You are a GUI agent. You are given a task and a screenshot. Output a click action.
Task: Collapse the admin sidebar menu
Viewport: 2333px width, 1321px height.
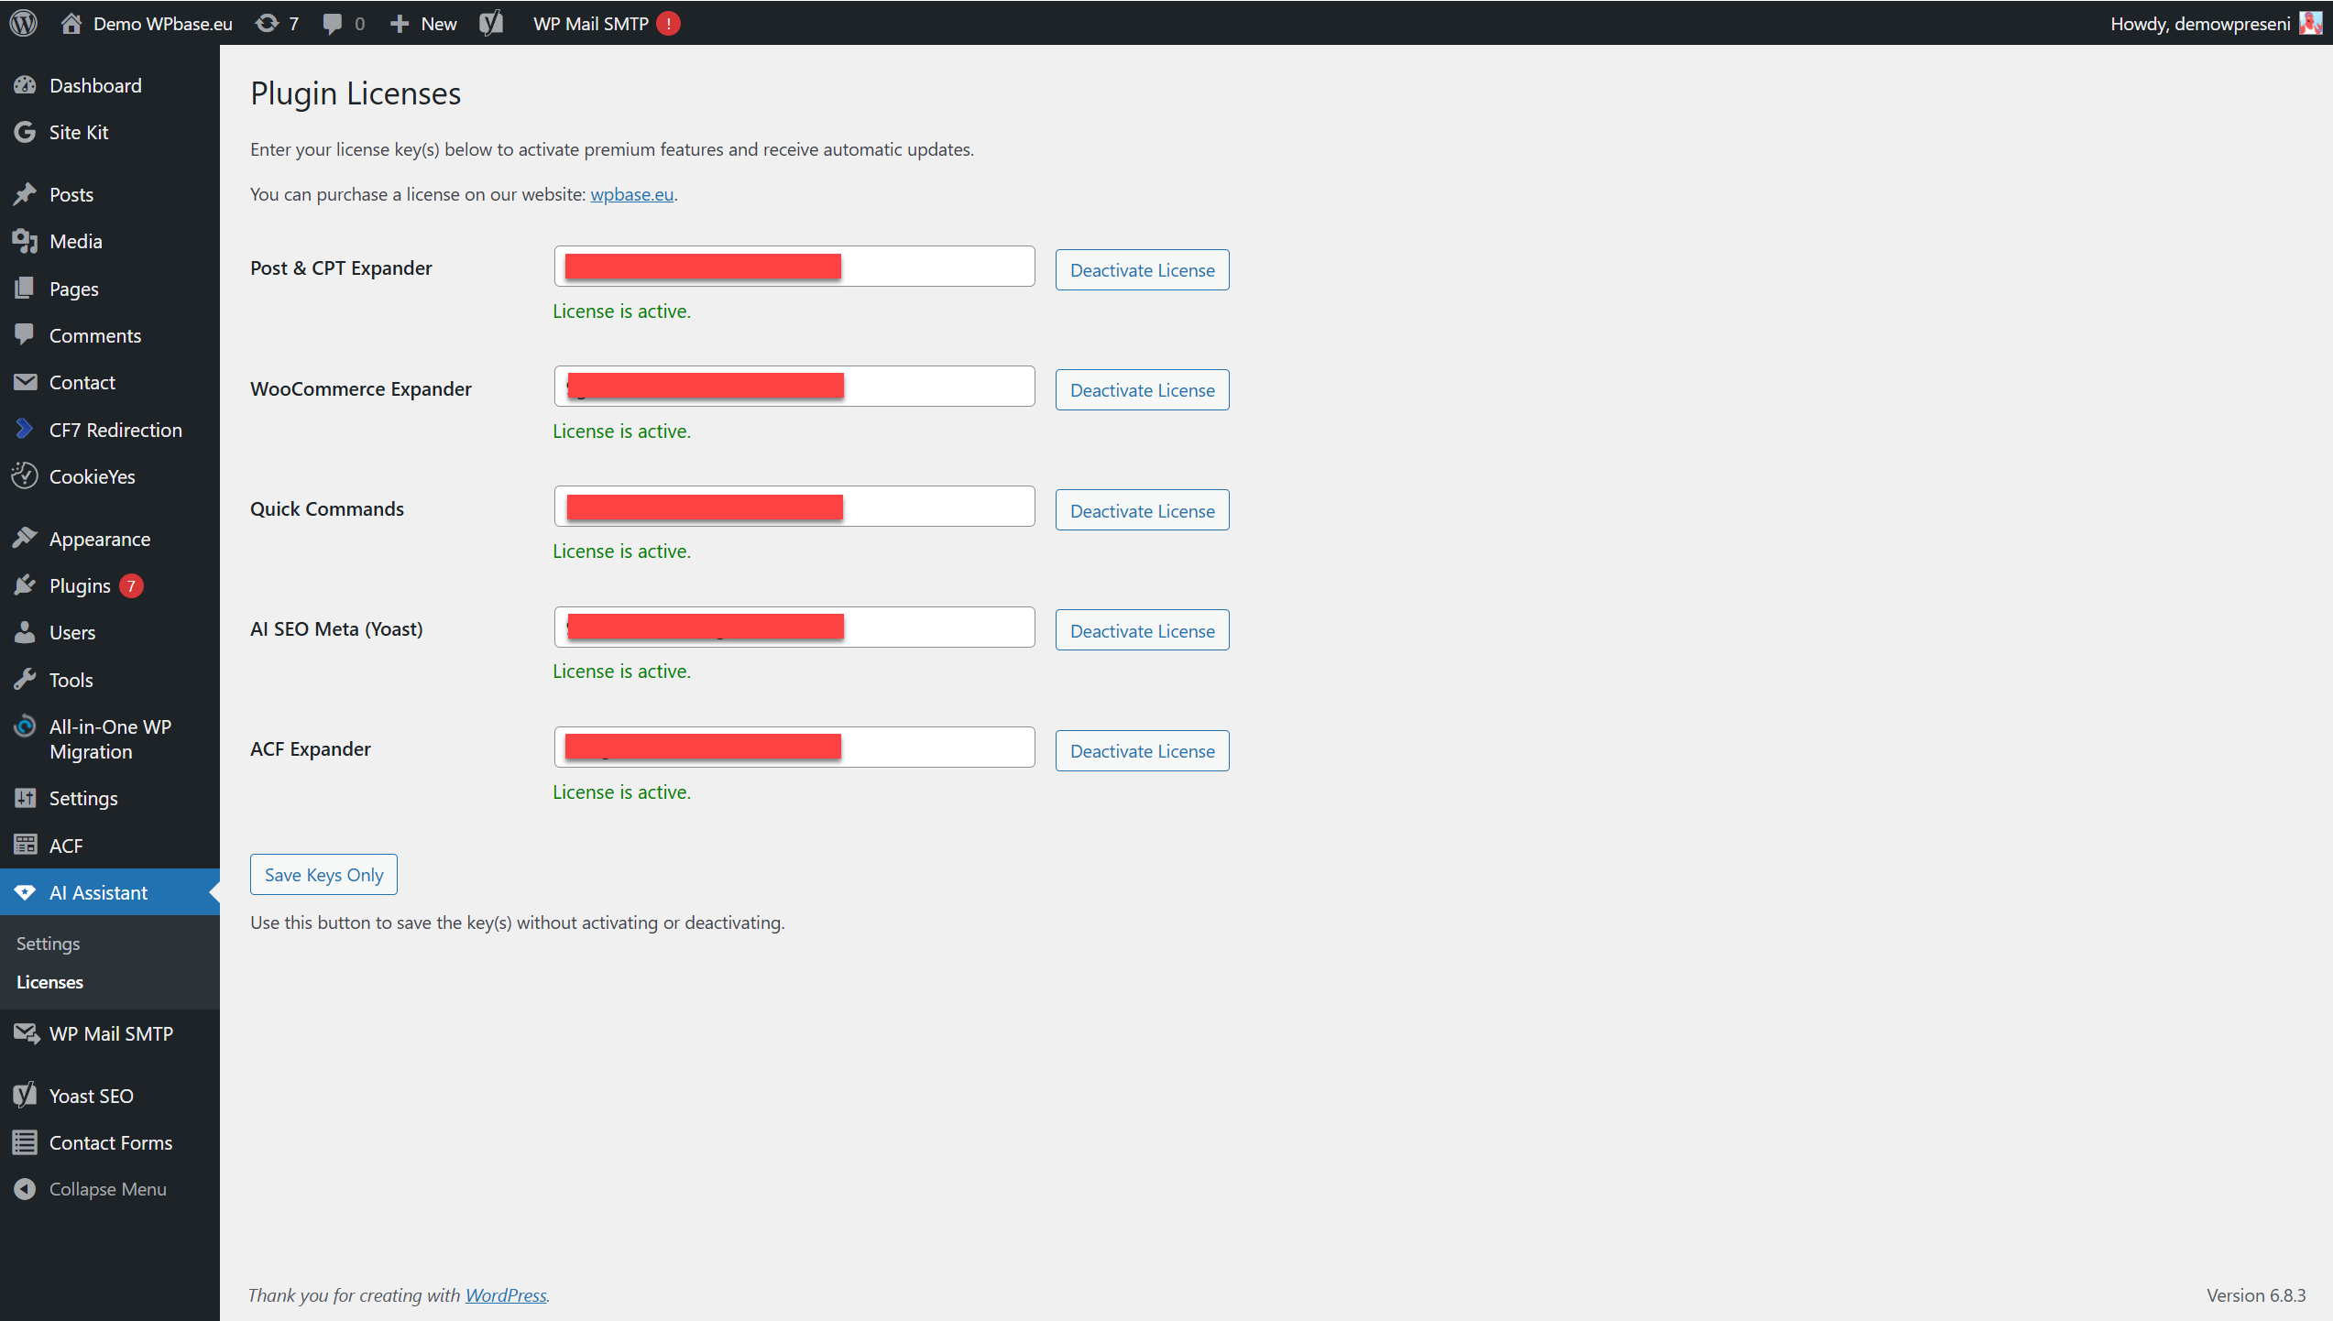click(107, 1189)
